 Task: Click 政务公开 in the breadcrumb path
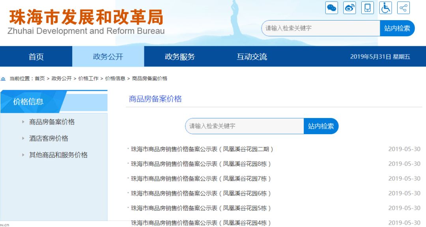[x=62, y=79]
